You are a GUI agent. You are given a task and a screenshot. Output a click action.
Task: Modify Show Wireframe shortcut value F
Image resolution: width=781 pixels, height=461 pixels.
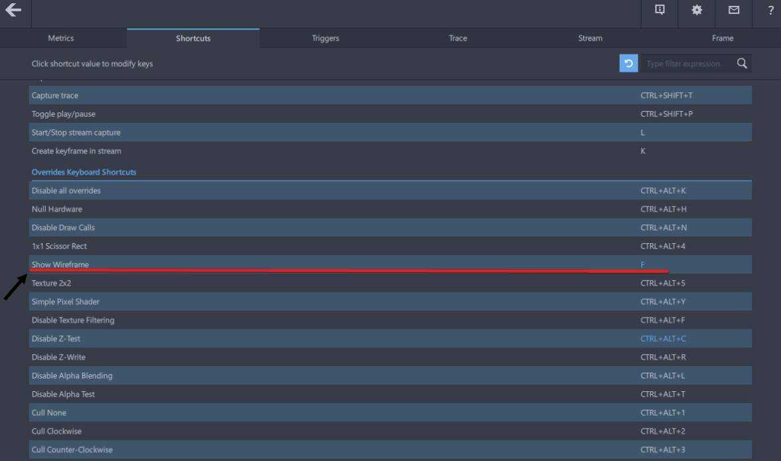click(643, 264)
